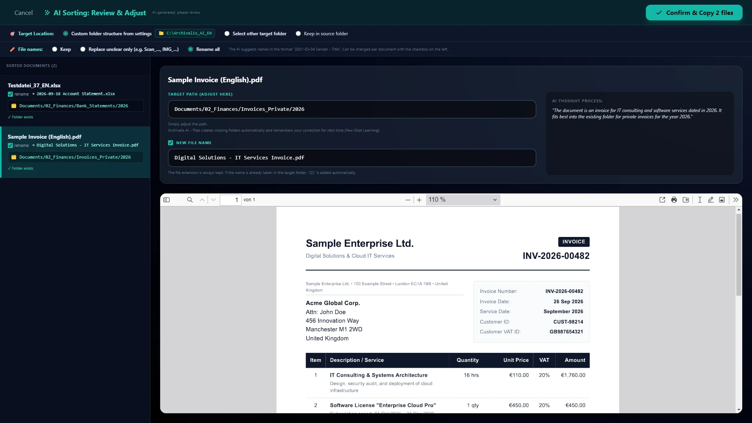The width and height of the screenshot is (752, 423).
Task: Select the PDF add image tool
Action: (x=722, y=200)
